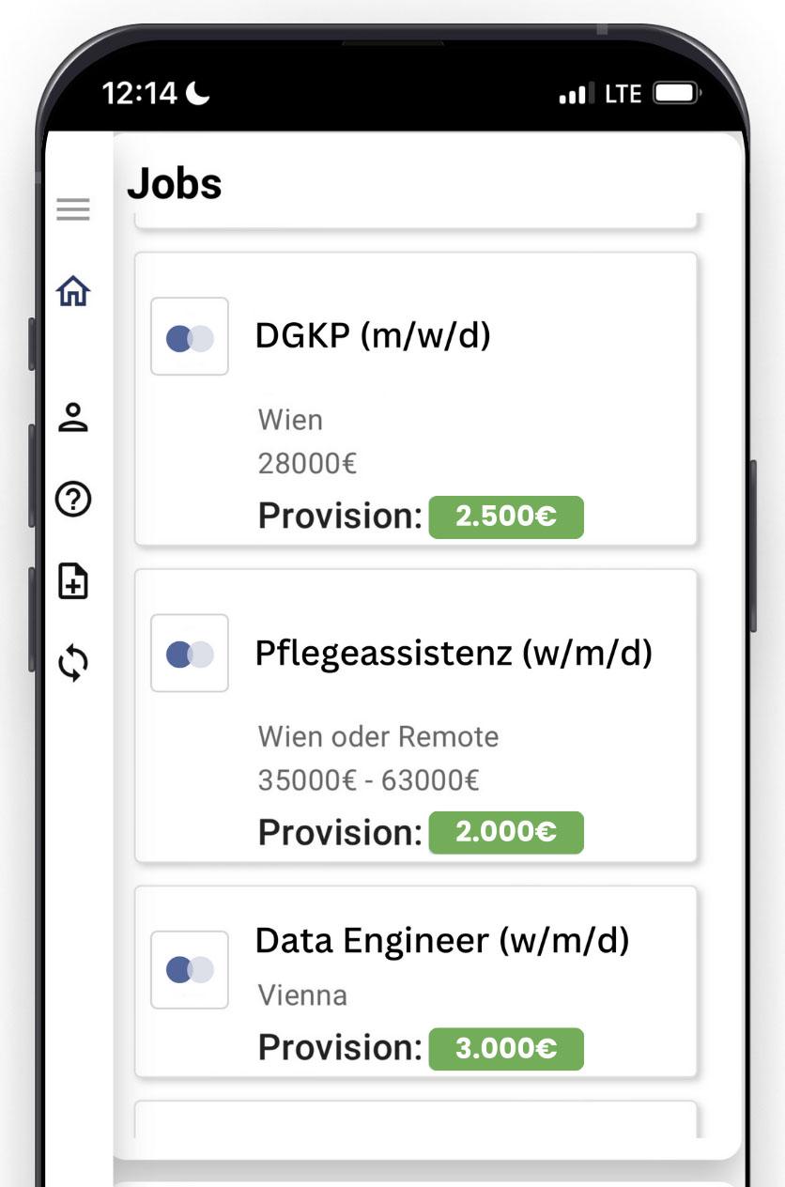Open the help question mark icon

[x=73, y=501]
